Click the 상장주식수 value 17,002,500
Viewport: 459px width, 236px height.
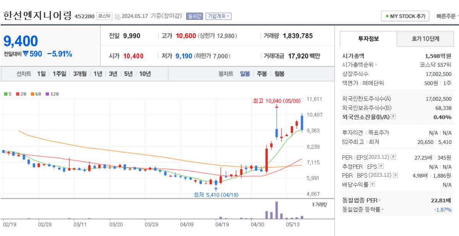pos(439,74)
